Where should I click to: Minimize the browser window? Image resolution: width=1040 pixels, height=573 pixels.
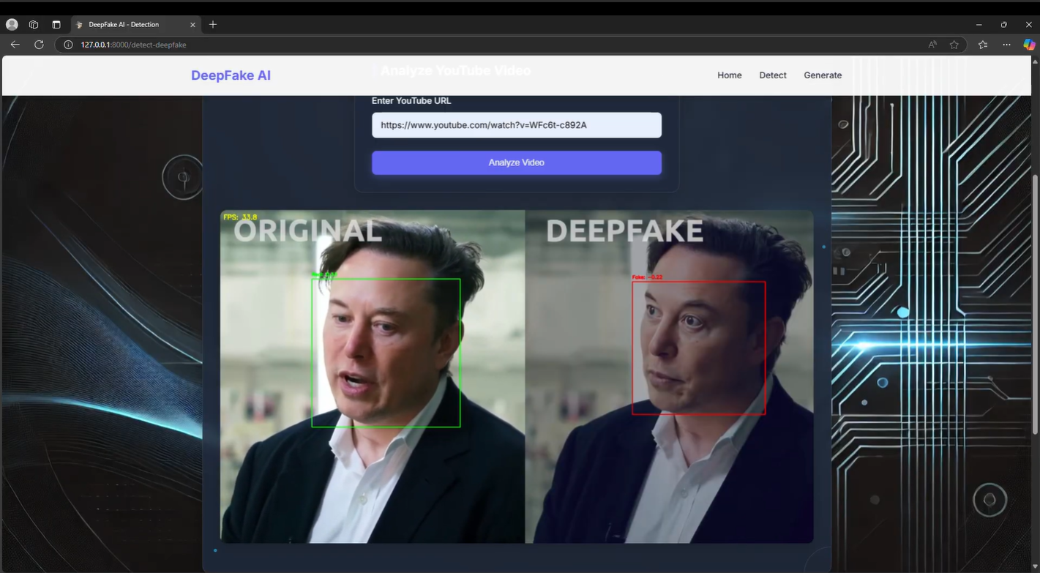click(979, 24)
